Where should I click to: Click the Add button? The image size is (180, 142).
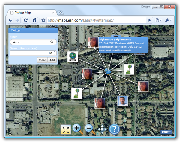click(52, 60)
